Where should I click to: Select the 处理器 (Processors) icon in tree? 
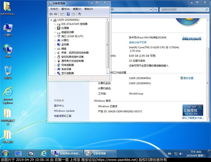point(58,28)
